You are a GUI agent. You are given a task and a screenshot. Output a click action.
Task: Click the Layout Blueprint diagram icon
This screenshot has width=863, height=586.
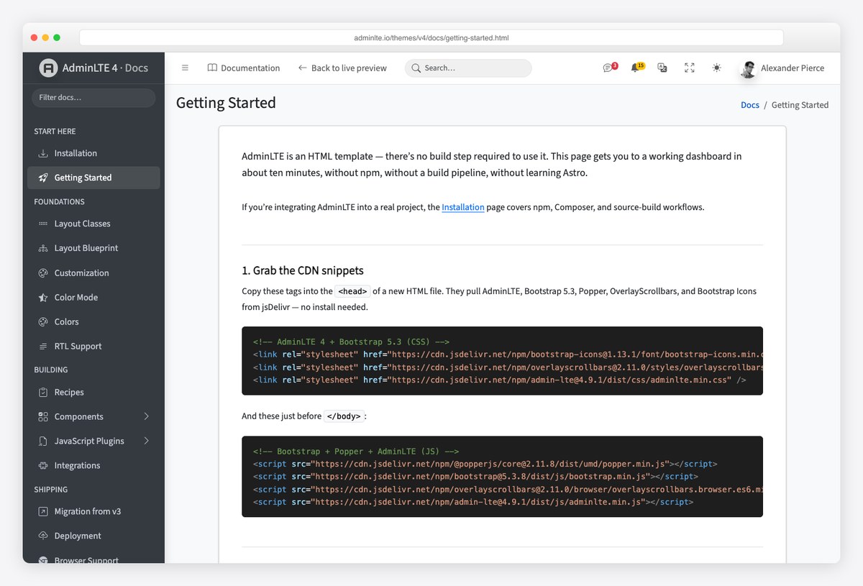coord(43,248)
